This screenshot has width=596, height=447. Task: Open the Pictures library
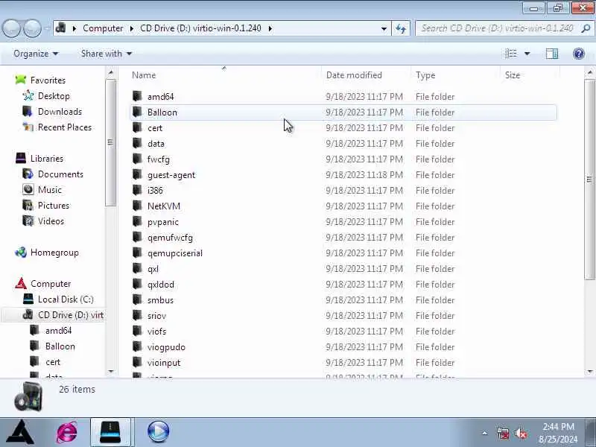(x=54, y=206)
